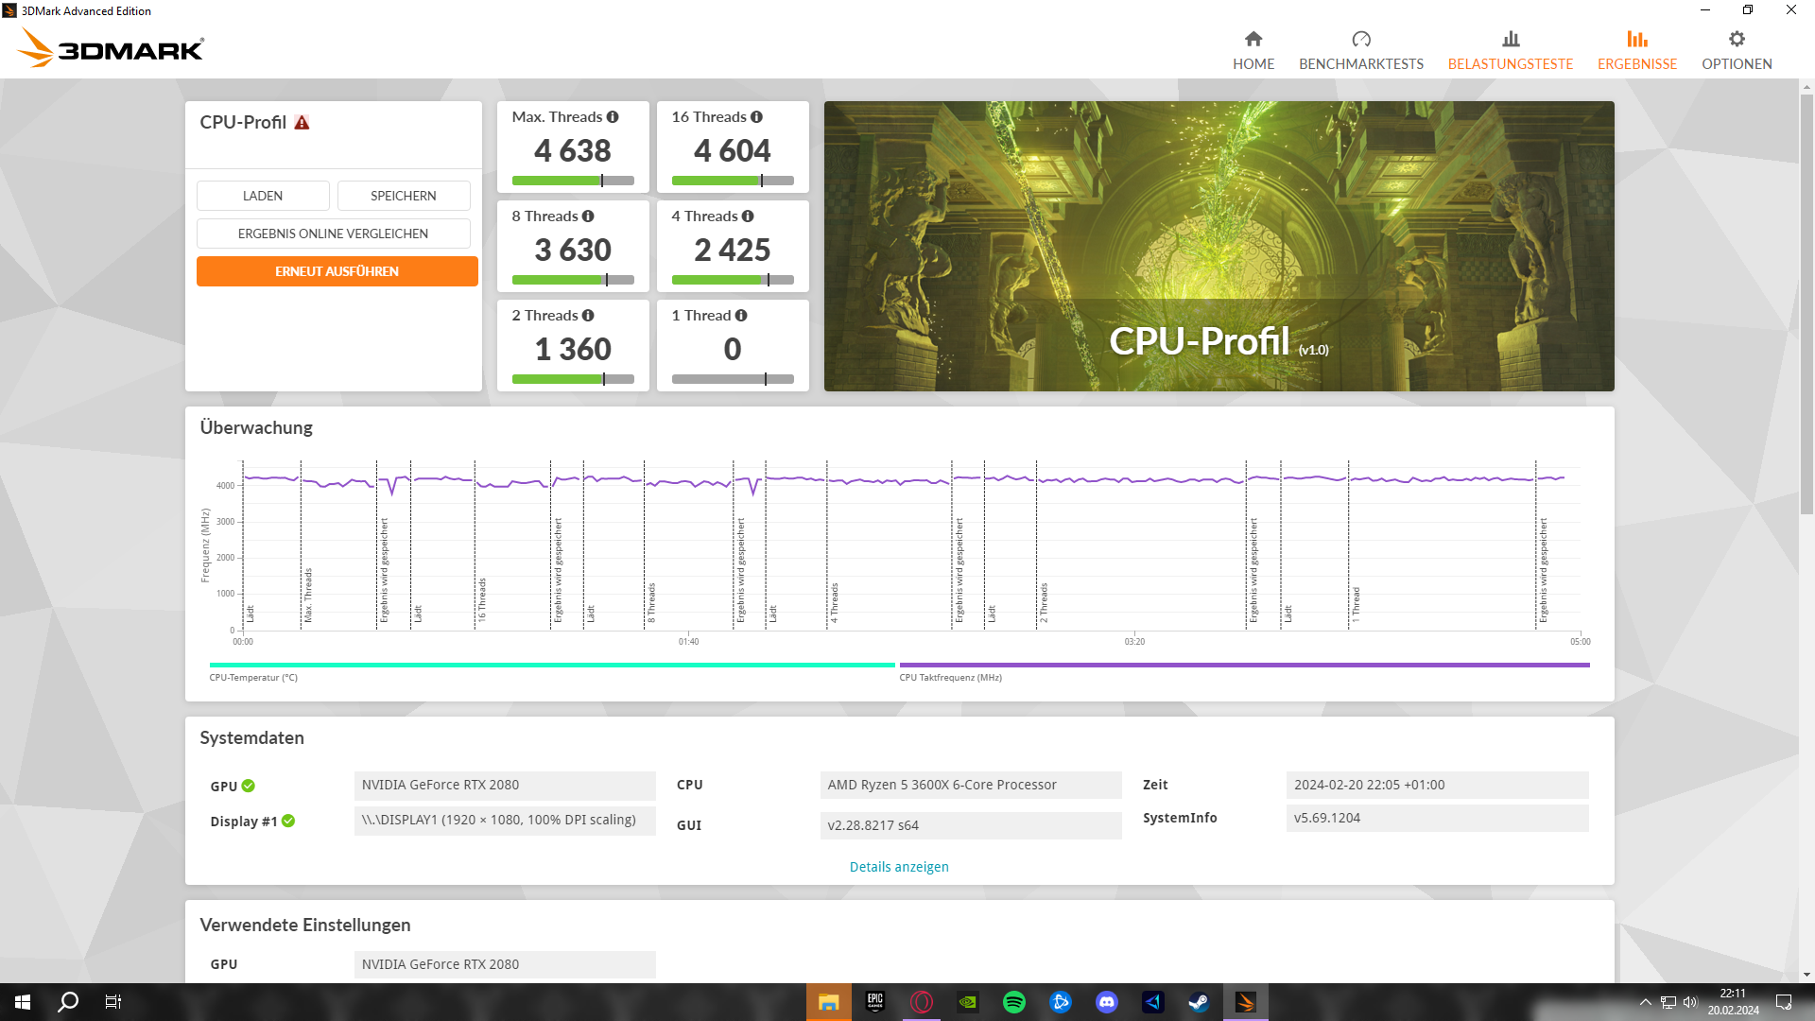Click Erneut ausführen orange button
This screenshot has height=1021, width=1815.
coord(337,271)
